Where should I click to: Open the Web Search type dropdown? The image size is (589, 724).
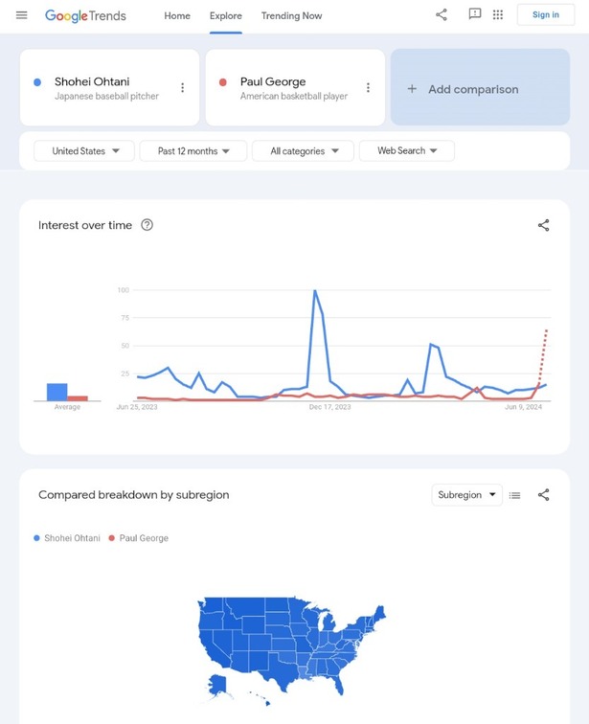pos(406,151)
